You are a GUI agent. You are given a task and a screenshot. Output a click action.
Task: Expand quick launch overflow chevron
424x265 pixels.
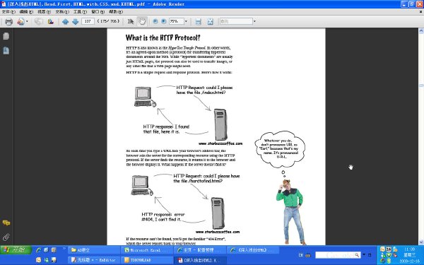click(64, 248)
